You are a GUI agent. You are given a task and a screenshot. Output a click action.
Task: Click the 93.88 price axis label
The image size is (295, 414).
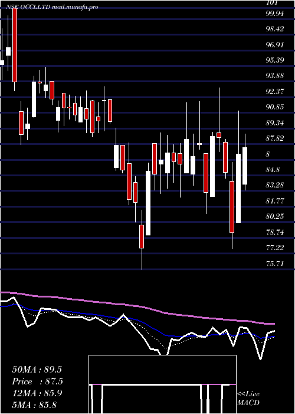275,76
